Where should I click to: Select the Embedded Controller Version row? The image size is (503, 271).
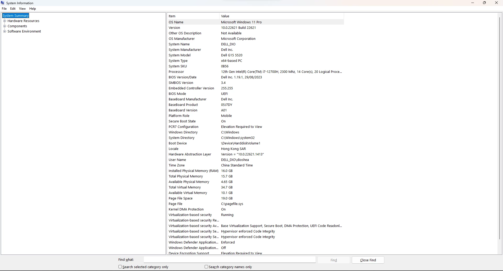[256, 88]
